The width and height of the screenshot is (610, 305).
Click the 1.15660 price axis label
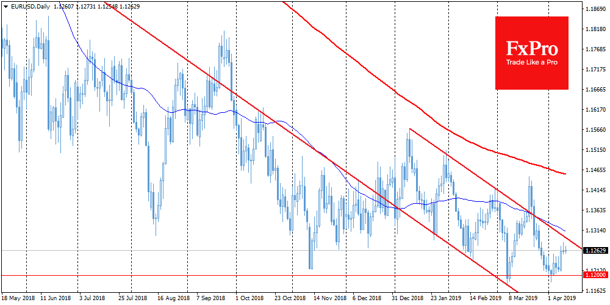click(x=595, y=130)
